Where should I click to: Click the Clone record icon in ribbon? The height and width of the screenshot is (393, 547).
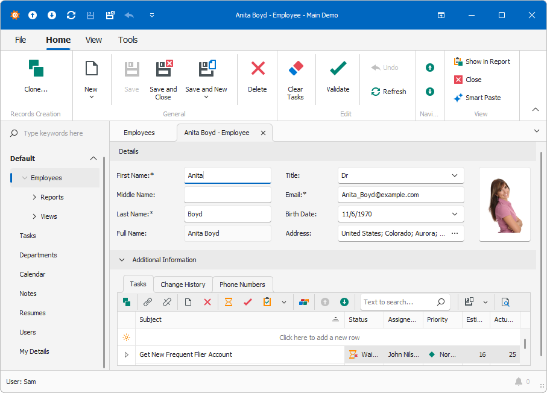36,68
